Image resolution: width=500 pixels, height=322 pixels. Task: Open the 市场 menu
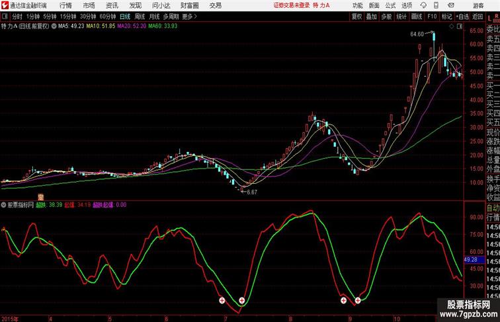pyautogui.click(x=89, y=5)
